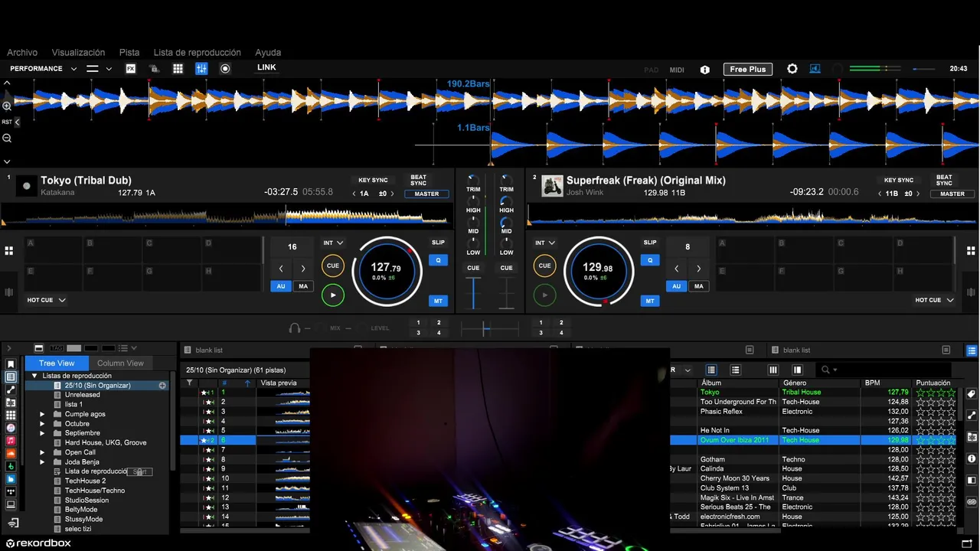Viewport: 980px width, 551px height.
Task: Toggle Deck 1 Master Tempo MT
Action: (438, 301)
